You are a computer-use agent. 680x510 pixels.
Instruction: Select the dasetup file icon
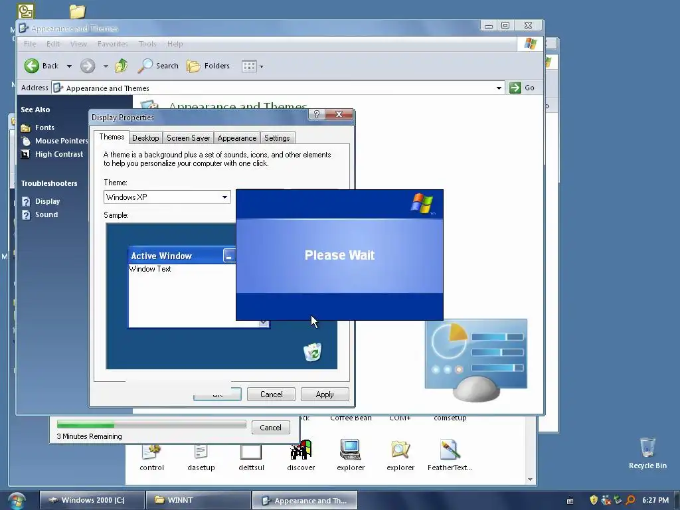(201, 451)
